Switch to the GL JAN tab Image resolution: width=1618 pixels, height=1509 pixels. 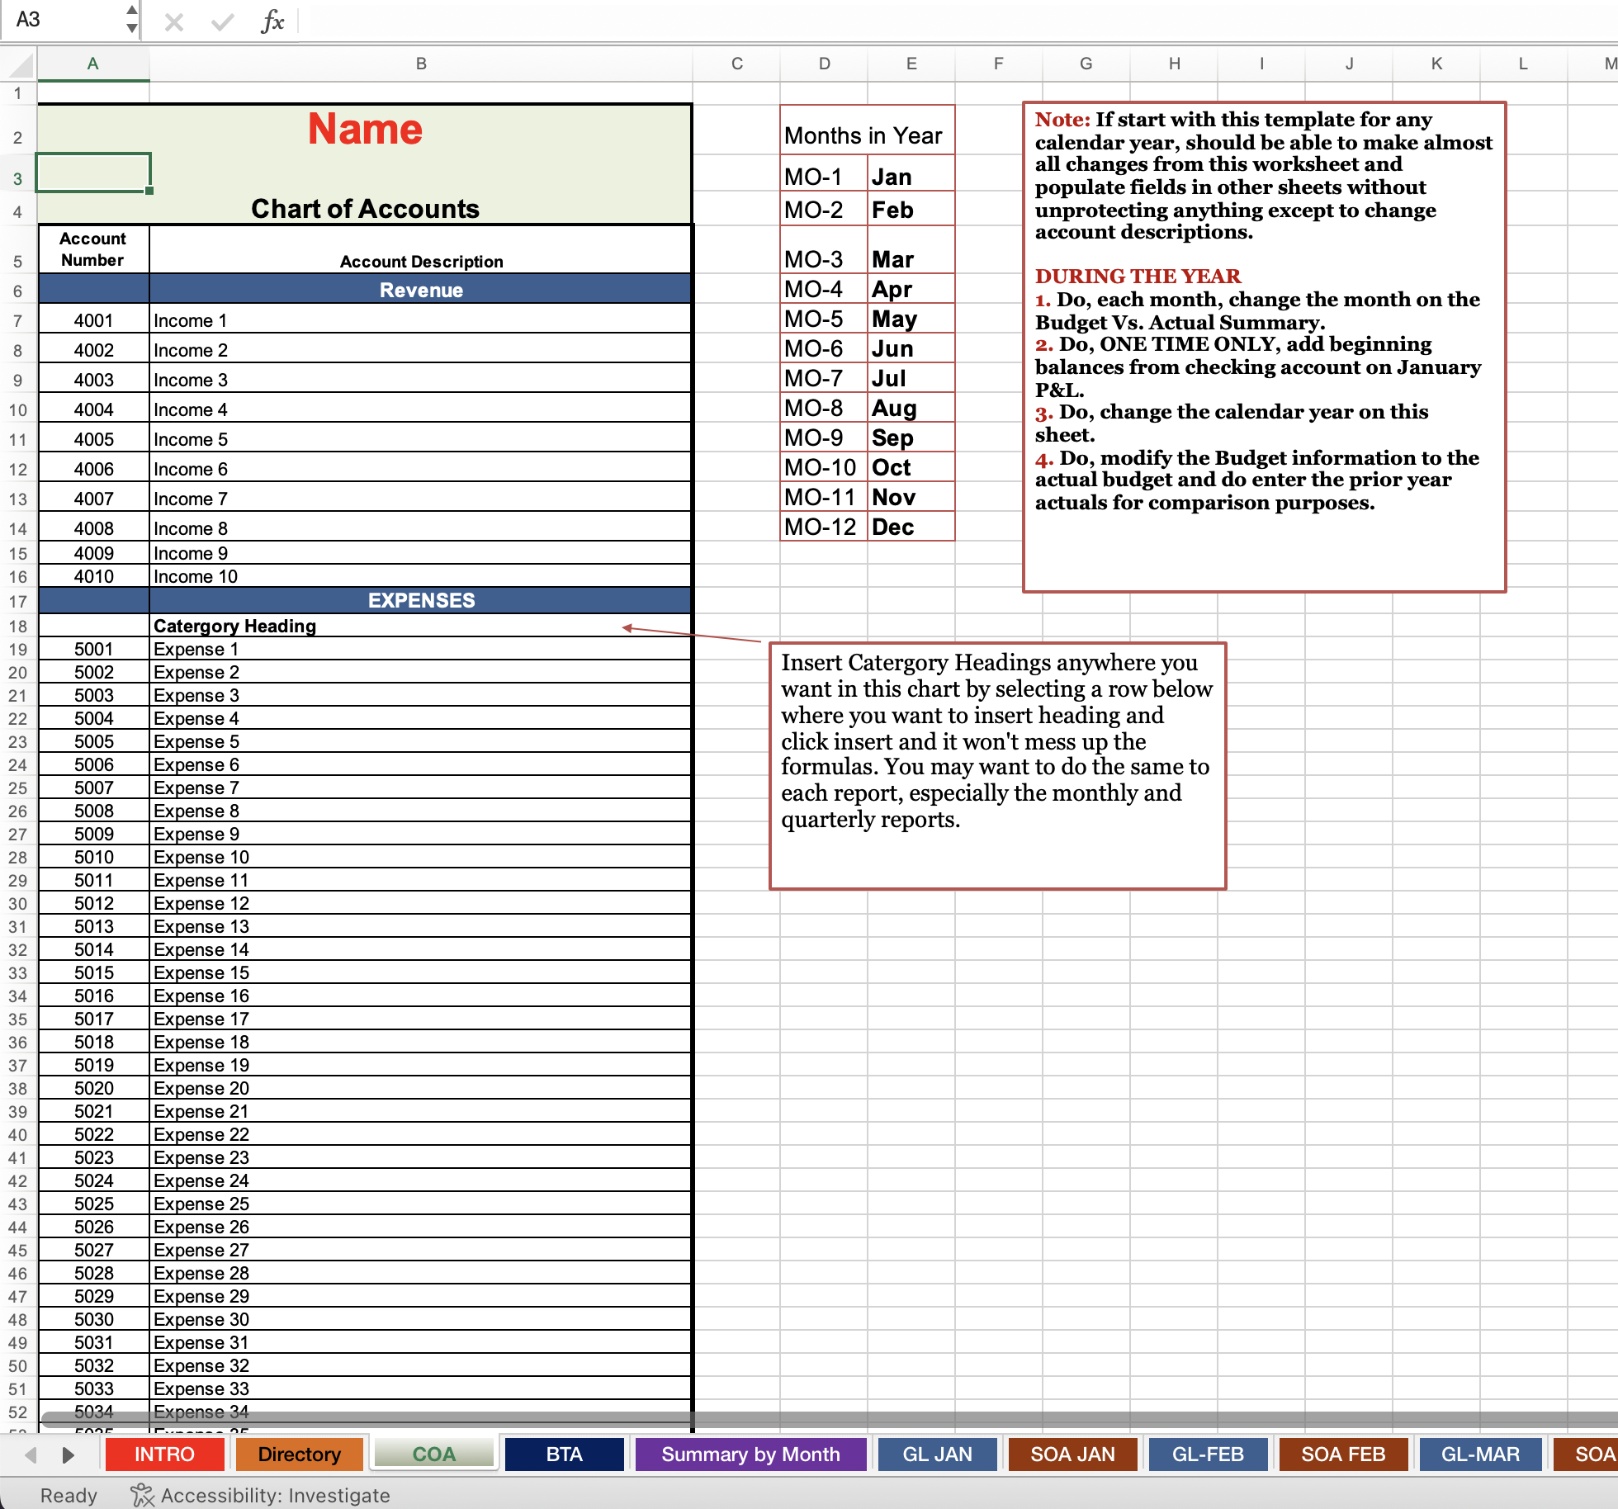[937, 1454]
